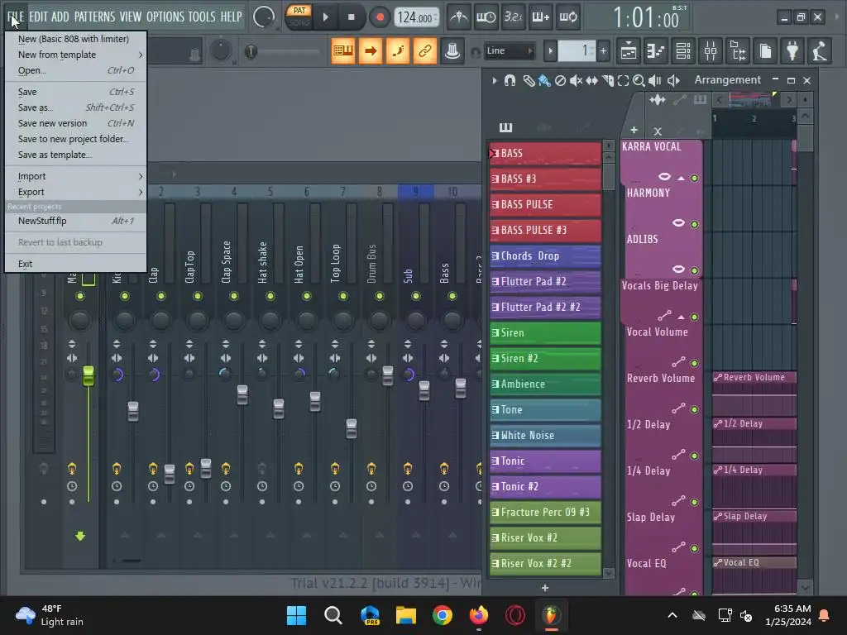Toggle typing keyboard to piano icon

tap(343, 50)
